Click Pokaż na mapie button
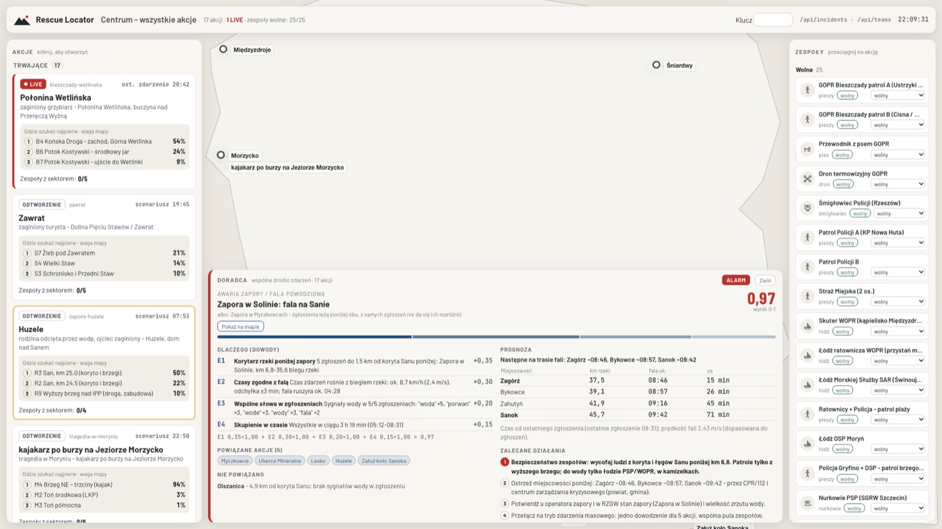The height and width of the screenshot is (529, 942). coord(240,327)
